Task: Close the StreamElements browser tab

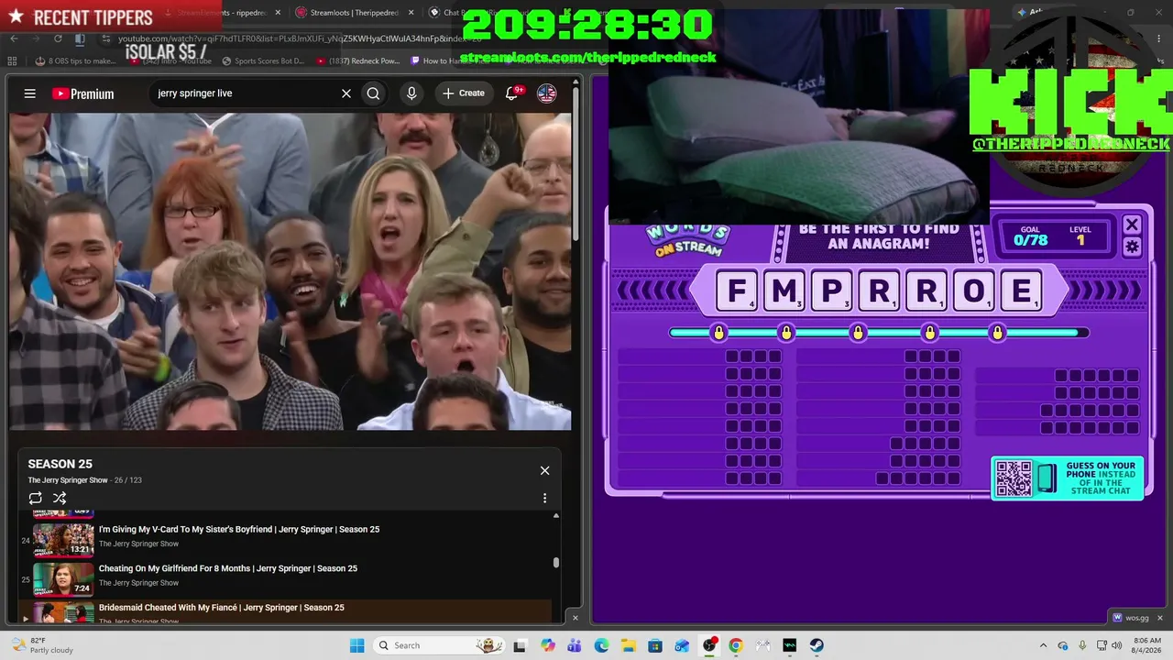Action: tap(278, 13)
